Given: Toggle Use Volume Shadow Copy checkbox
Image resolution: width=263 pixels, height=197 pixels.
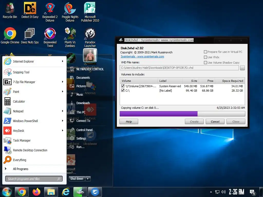Looking at the screenshot, I should (x=205, y=63).
